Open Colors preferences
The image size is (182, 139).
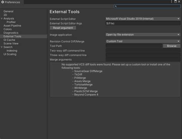click(x=8, y=29)
